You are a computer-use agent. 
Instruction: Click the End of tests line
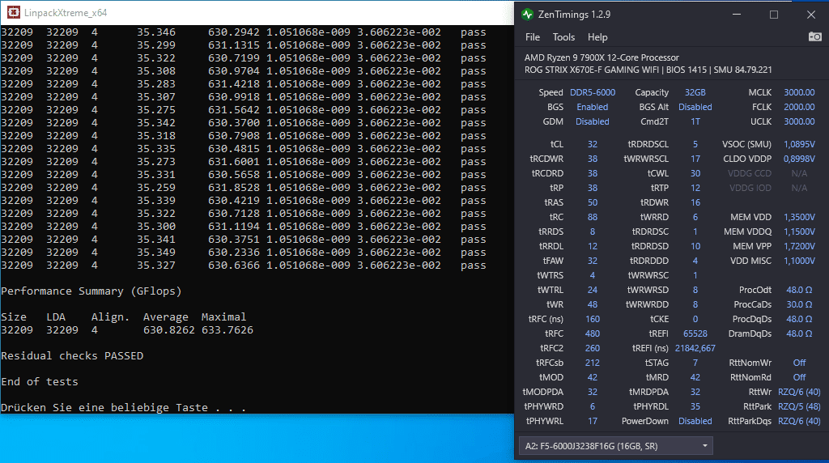coord(40,381)
